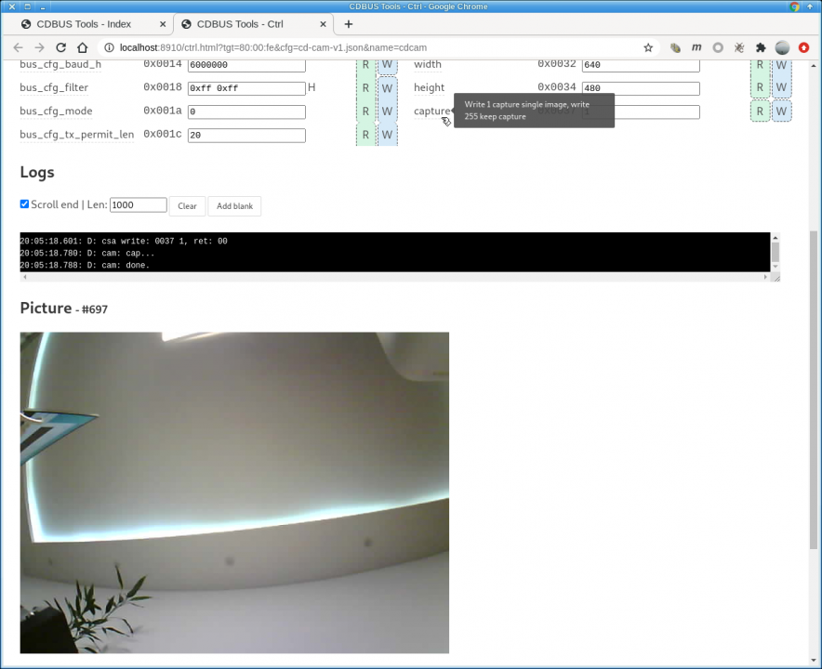This screenshot has height=669, width=822.
Task: Read the bus_cfg_filter register with R
Action: [x=365, y=88]
